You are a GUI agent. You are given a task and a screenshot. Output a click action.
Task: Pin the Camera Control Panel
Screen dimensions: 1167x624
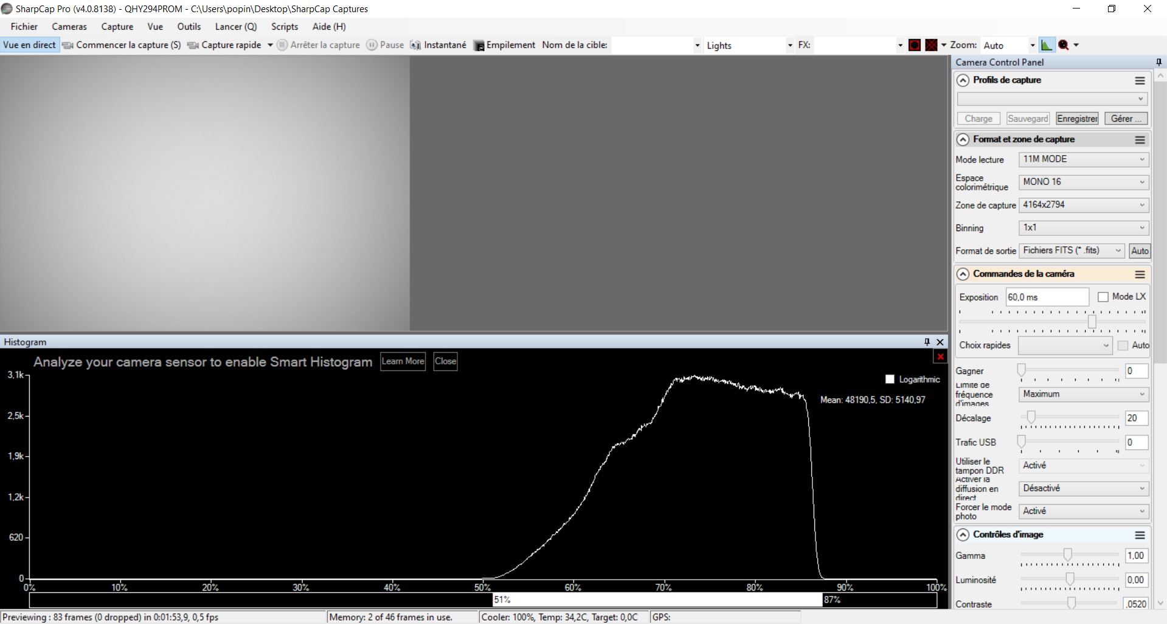coord(1158,62)
